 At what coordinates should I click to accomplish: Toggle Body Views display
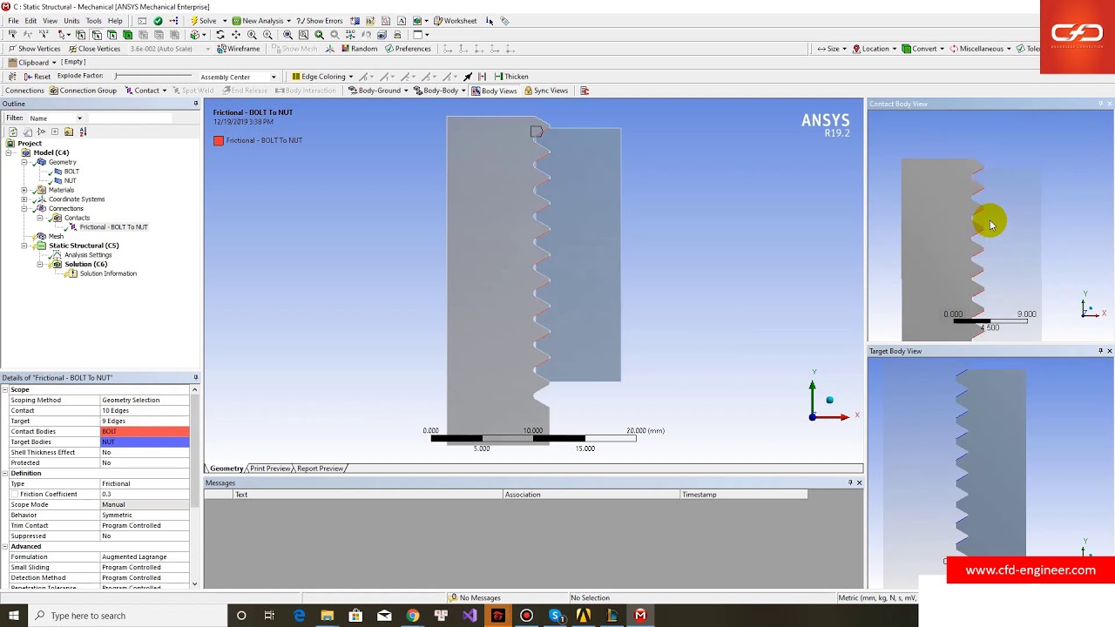(494, 91)
